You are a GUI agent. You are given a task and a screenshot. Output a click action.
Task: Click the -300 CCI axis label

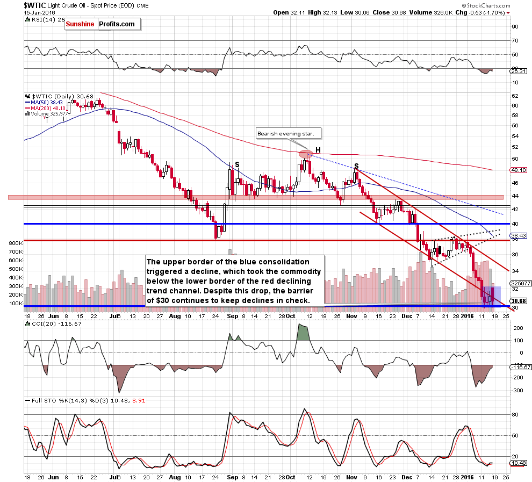pos(517,391)
